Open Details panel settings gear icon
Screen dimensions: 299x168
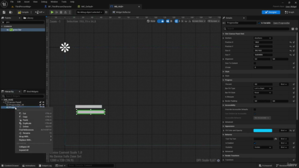point(297,29)
